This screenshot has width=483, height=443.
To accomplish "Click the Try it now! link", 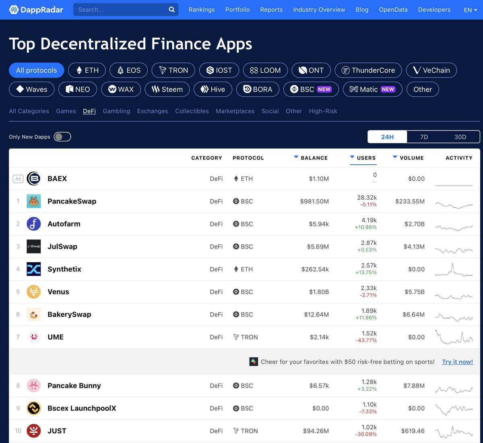I will click(x=458, y=362).
